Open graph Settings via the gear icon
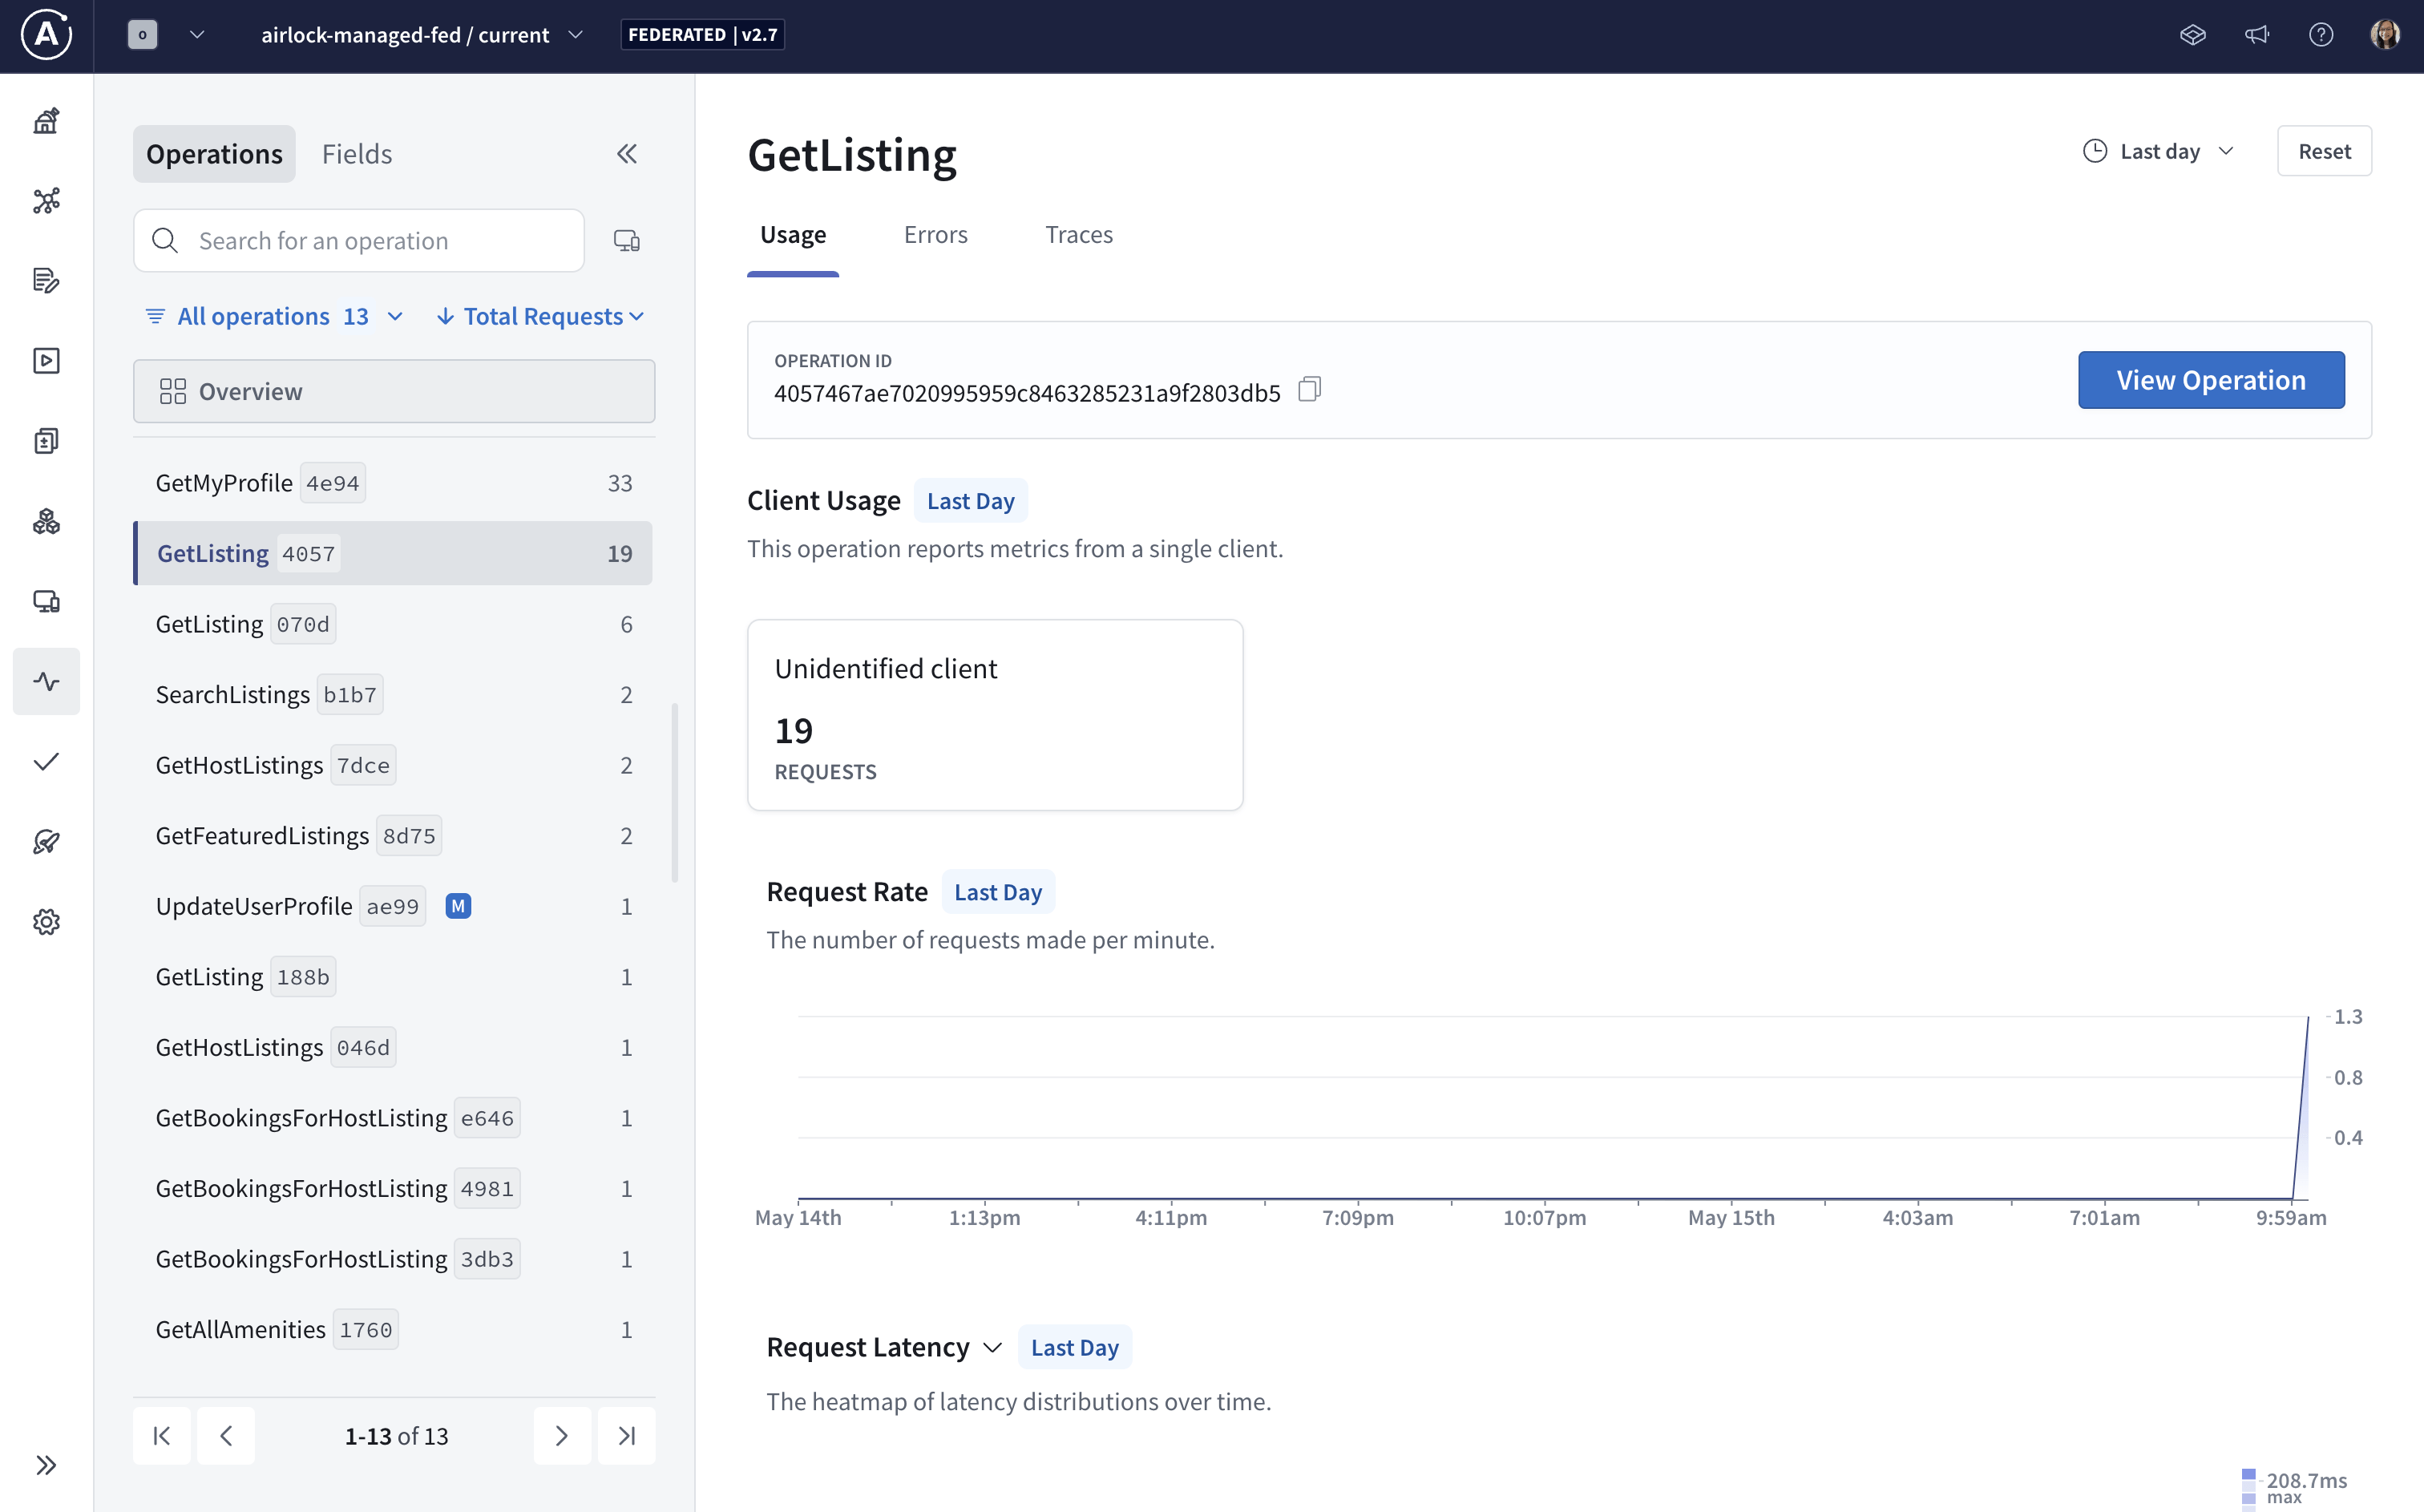The width and height of the screenshot is (2424, 1512). pyautogui.click(x=46, y=921)
